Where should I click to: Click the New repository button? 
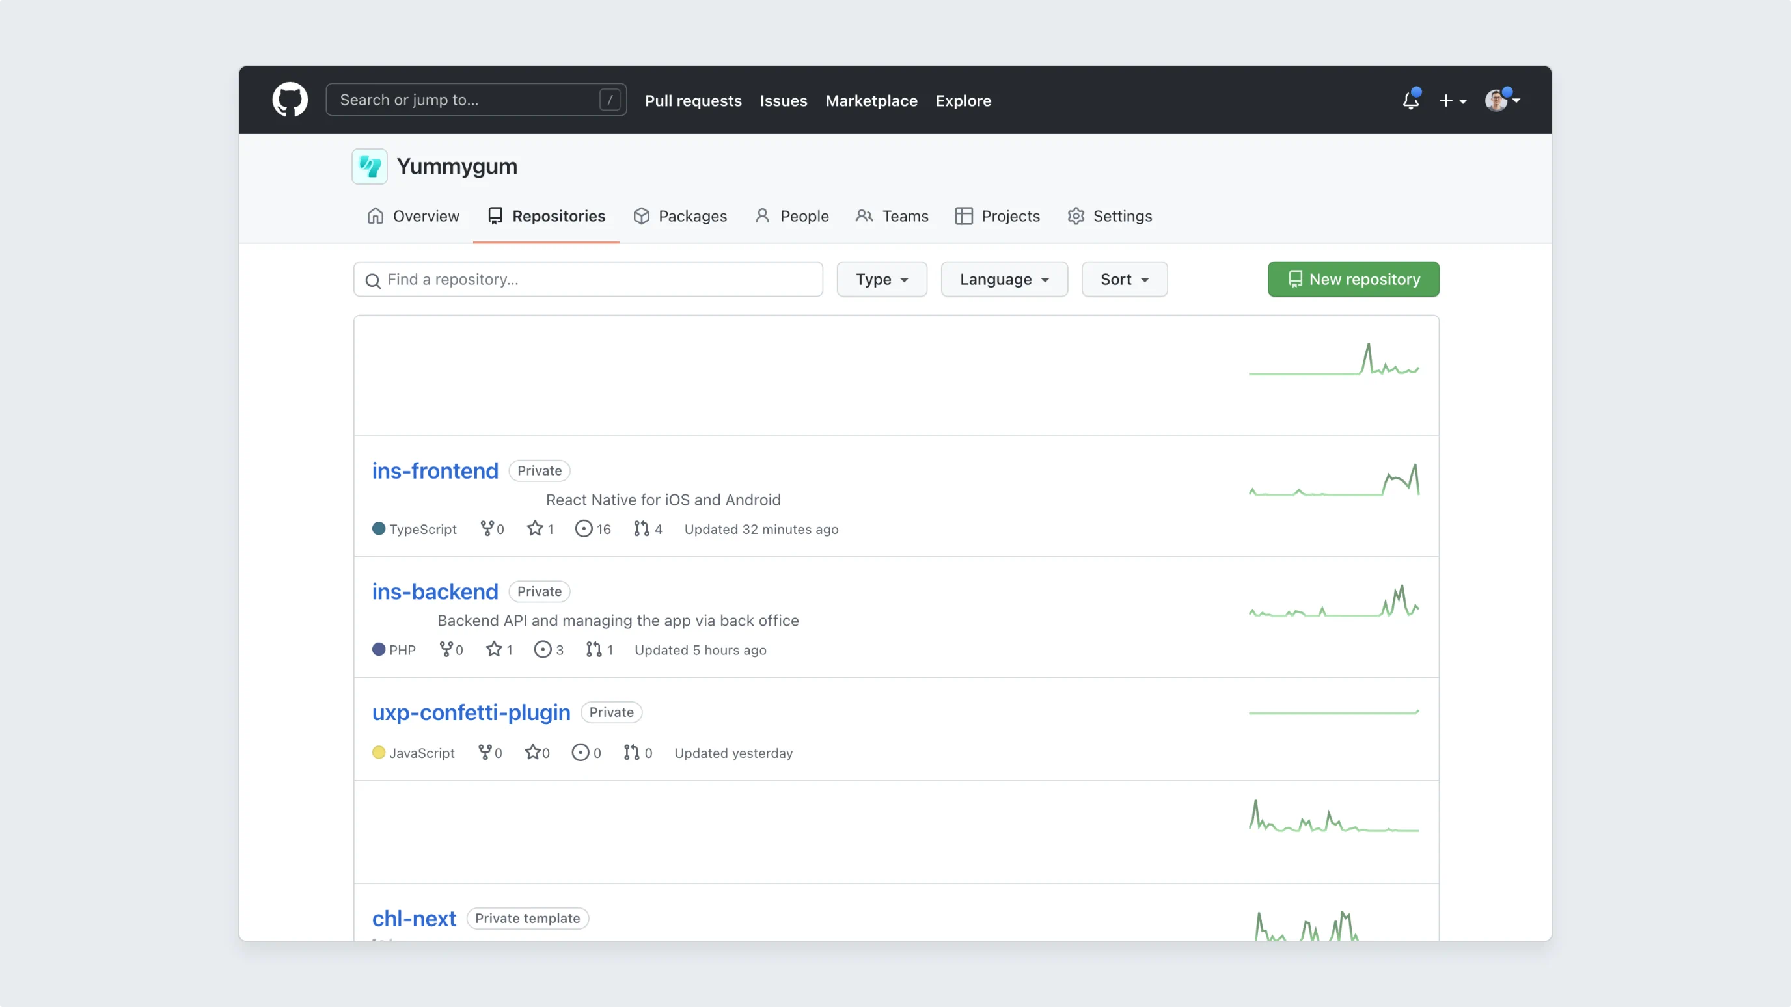click(x=1353, y=279)
